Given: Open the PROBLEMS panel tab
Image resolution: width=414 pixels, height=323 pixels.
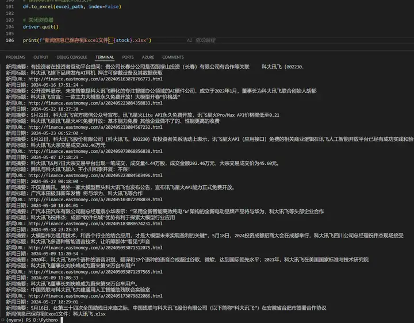Looking at the screenshot, I should (16, 57).
